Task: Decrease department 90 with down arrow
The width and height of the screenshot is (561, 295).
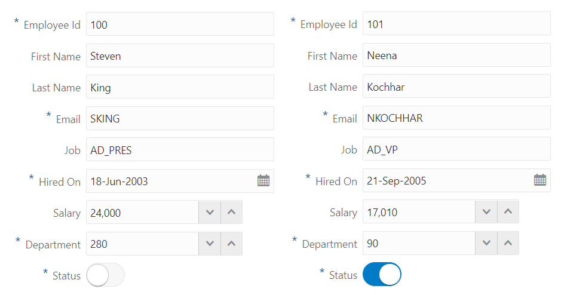Action: [486, 244]
